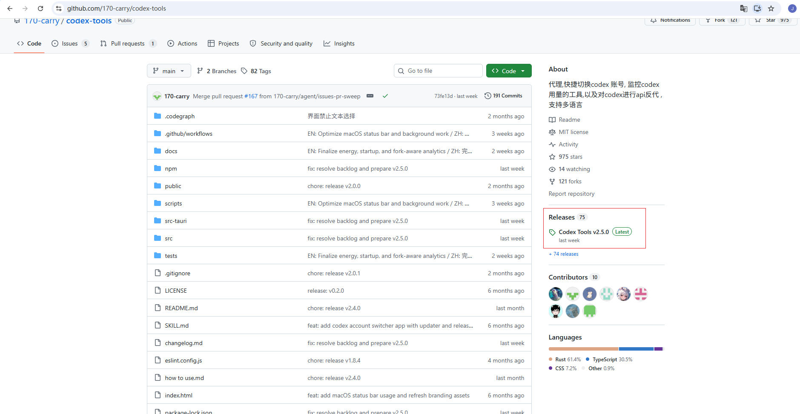Viewport: 800px width, 414px height.
Task: Click the tag icon beside Codex Tools v2.5.0
Action: point(552,232)
